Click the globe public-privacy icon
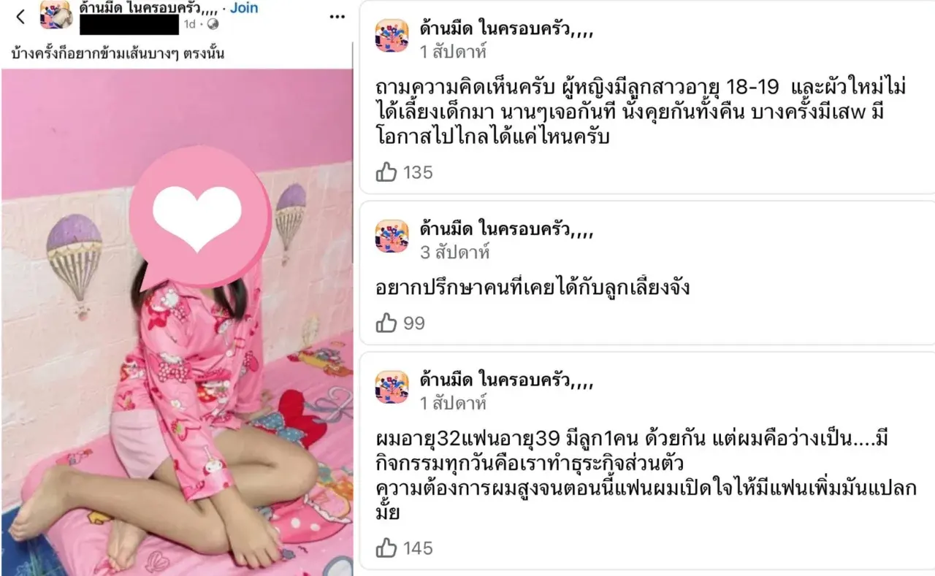Viewport: 935px width, 576px height. coord(213,24)
